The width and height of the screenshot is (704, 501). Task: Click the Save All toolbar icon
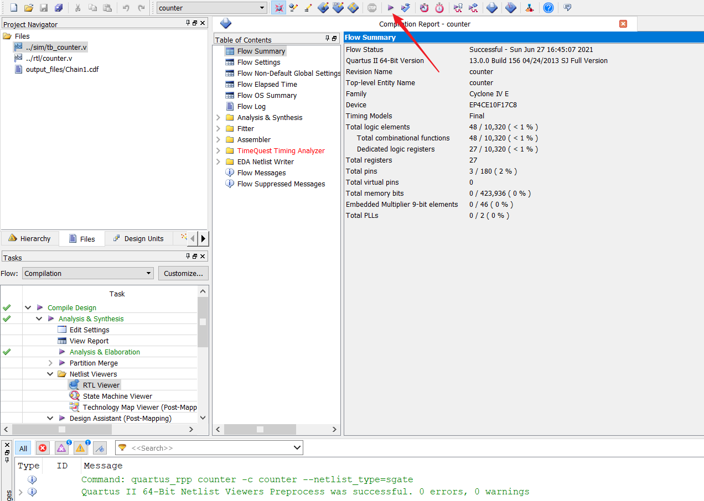[x=59, y=8]
